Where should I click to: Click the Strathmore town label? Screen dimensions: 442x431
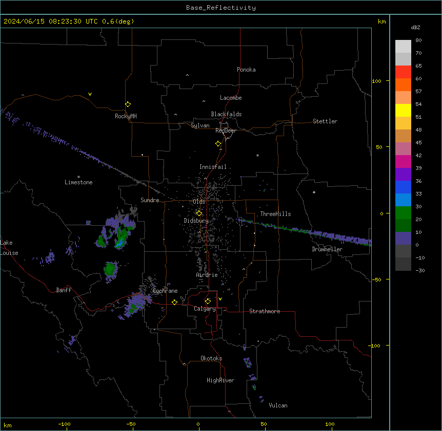(265, 311)
